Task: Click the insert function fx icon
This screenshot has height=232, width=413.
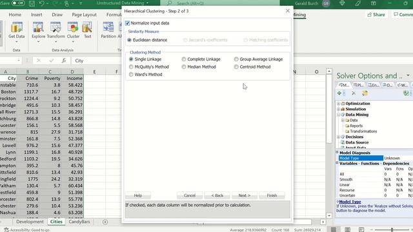Action: pos(64,61)
